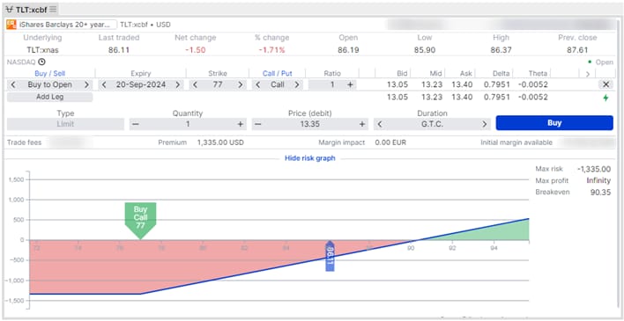Decrease quantity with minus icon
The image size is (624, 321).
(136, 124)
